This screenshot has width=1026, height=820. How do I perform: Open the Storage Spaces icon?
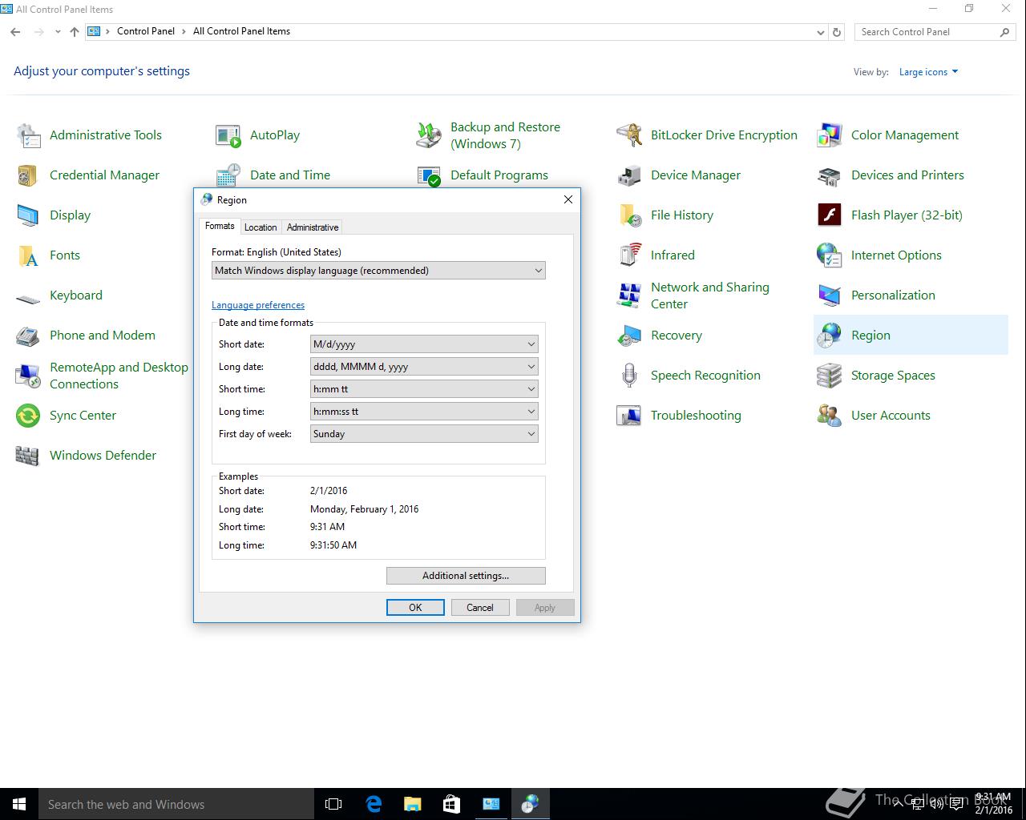click(x=830, y=376)
